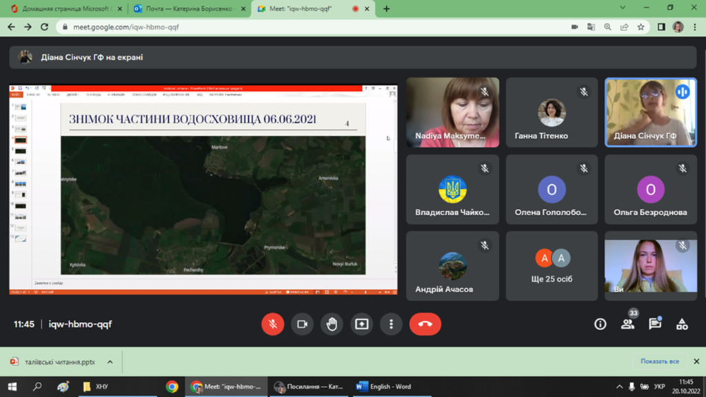Open more options three-dot menu
Screen dimensions: 706x397
point(391,324)
